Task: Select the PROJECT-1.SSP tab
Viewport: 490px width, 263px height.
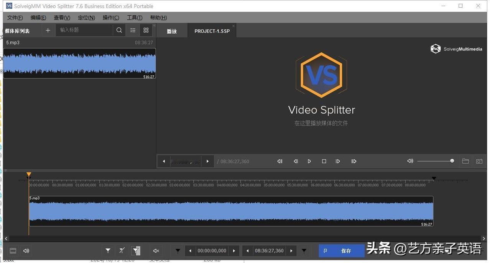Action: coord(212,31)
